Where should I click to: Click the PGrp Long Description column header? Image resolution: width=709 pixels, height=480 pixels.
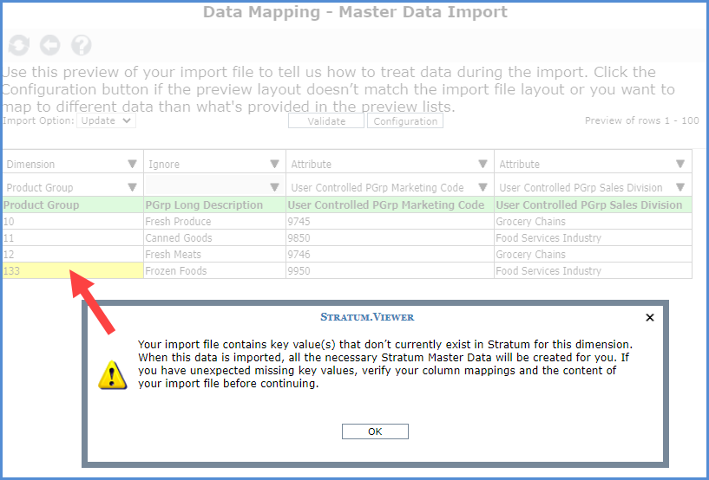tap(213, 205)
